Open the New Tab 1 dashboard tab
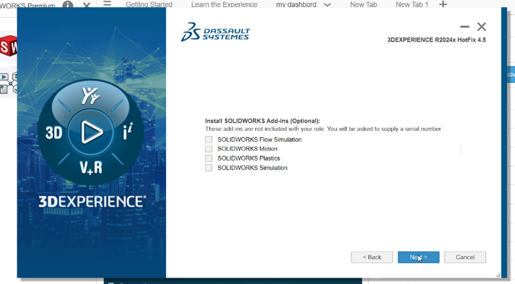The width and height of the screenshot is (515, 284). (x=411, y=5)
